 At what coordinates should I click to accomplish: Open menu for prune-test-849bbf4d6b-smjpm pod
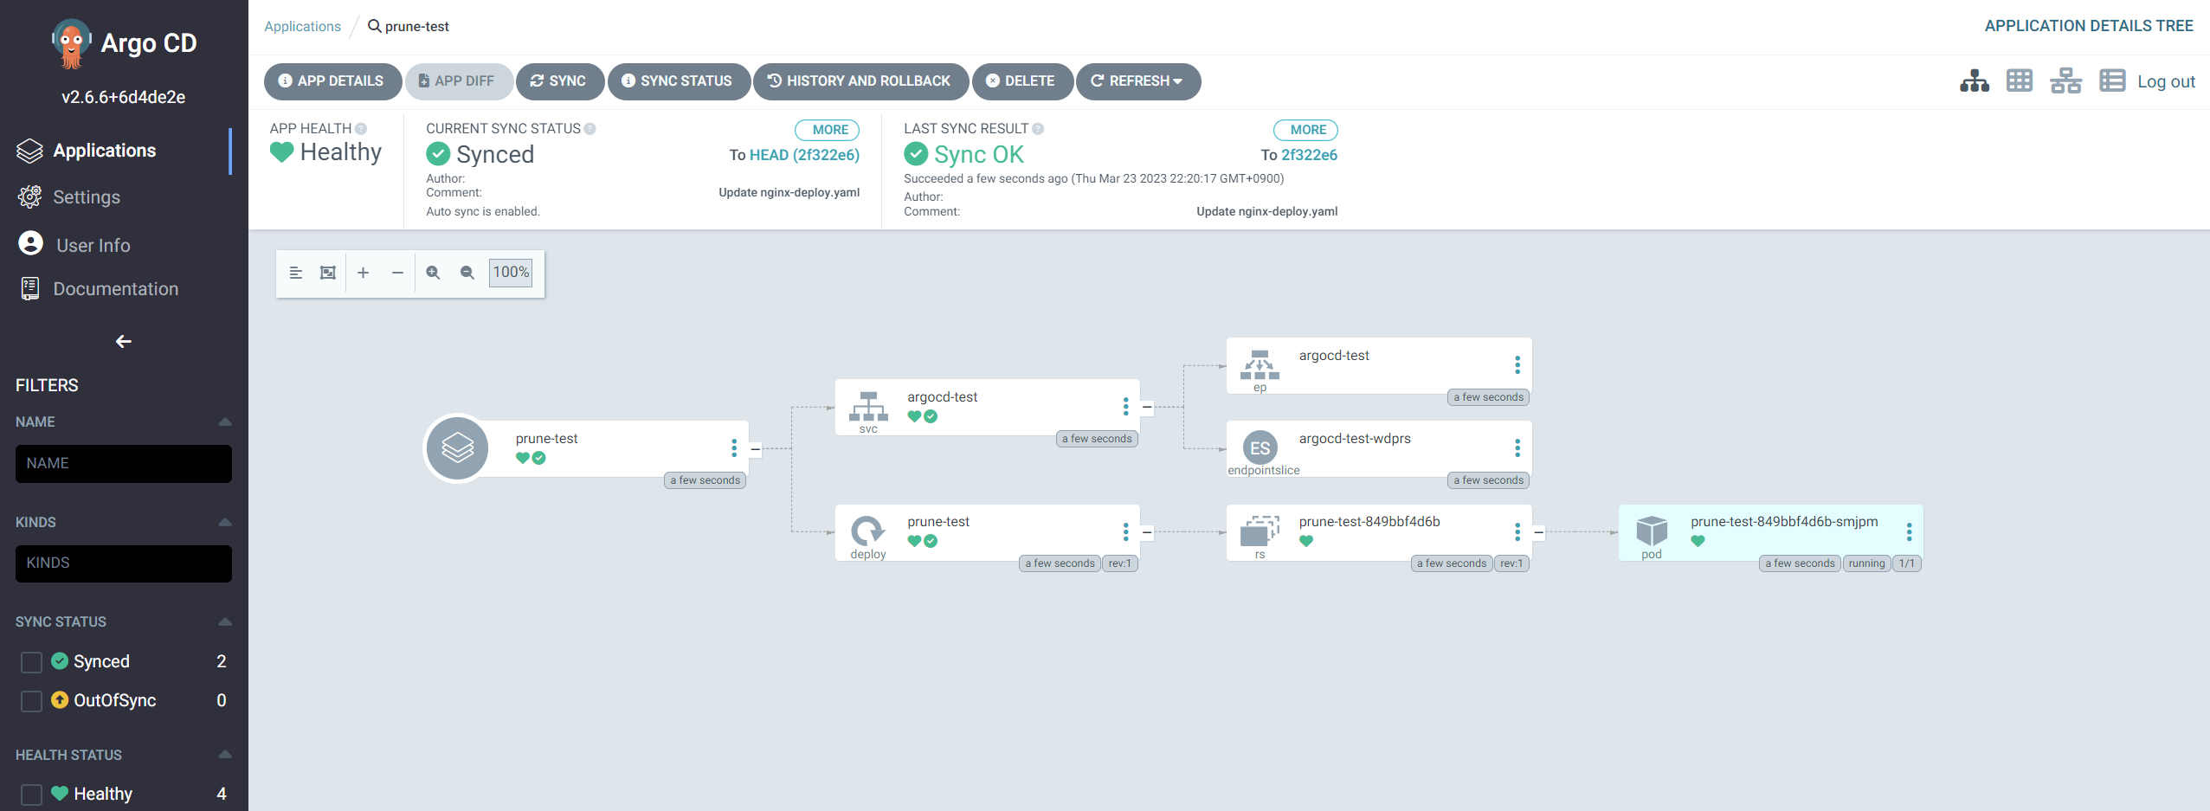[x=1909, y=531]
